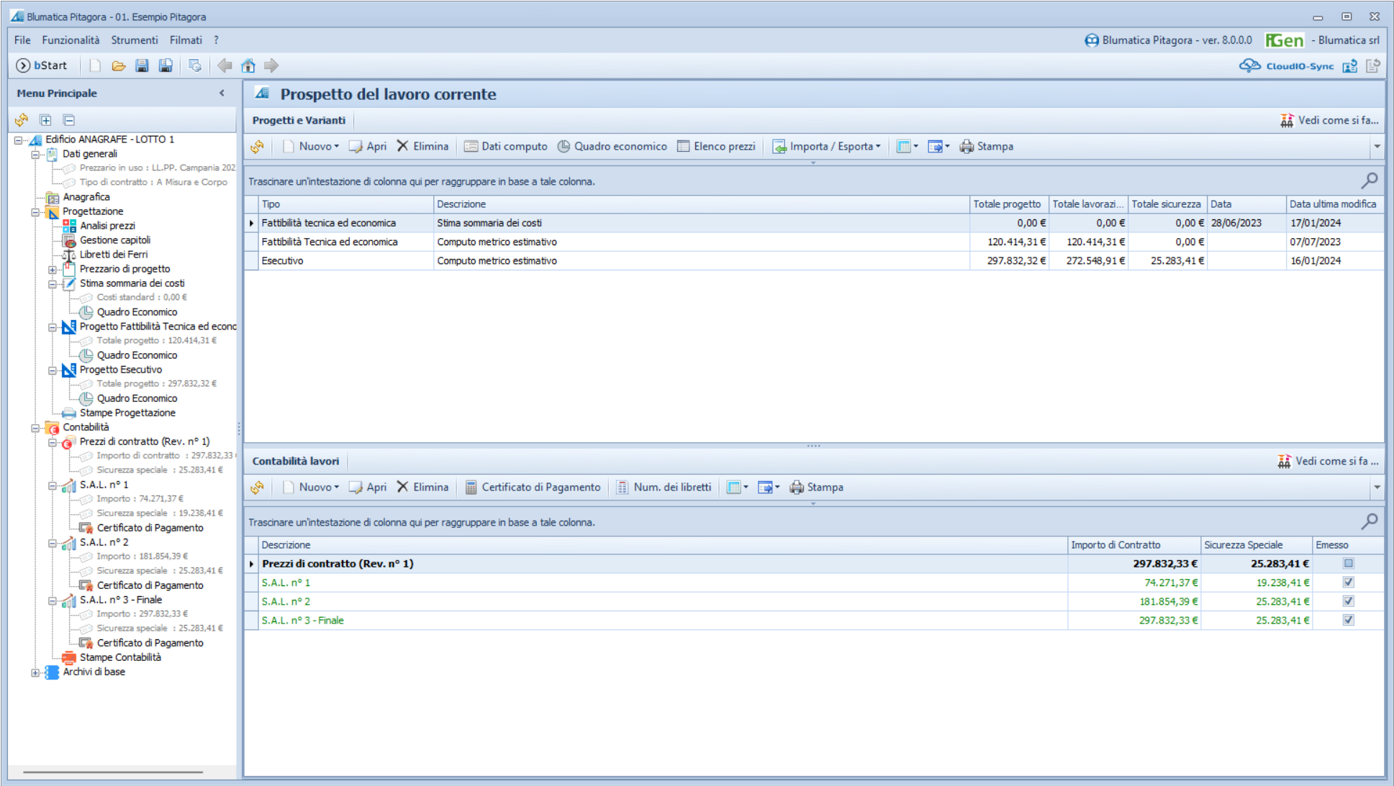Select the Esecutivo project row
The height and width of the screenshot is (786, 1394).
pos(282,260)
